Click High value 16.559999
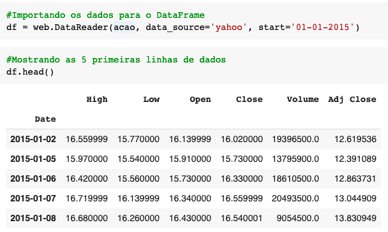This screenshot has height=232, width=388. click(87, 139)
